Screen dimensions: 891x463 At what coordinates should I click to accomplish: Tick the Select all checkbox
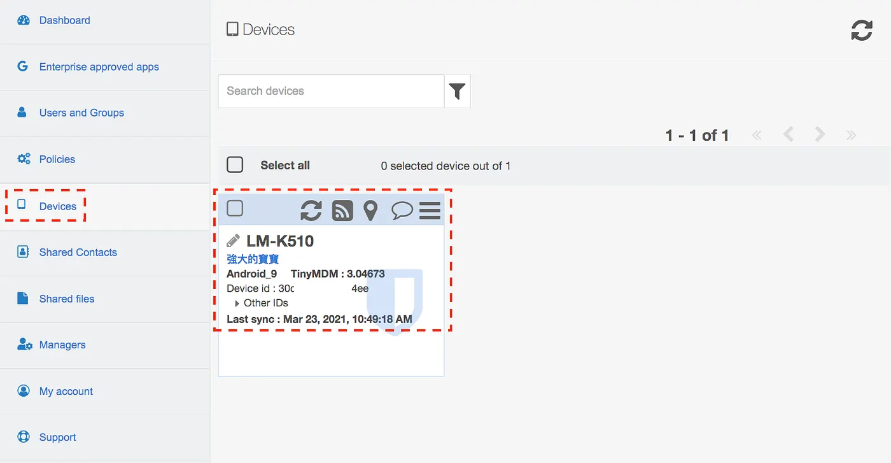click(x=235, y=165)
